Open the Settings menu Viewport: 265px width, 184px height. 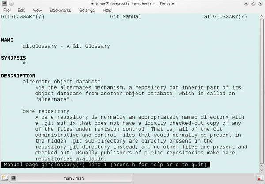click(x=87, y=10)
